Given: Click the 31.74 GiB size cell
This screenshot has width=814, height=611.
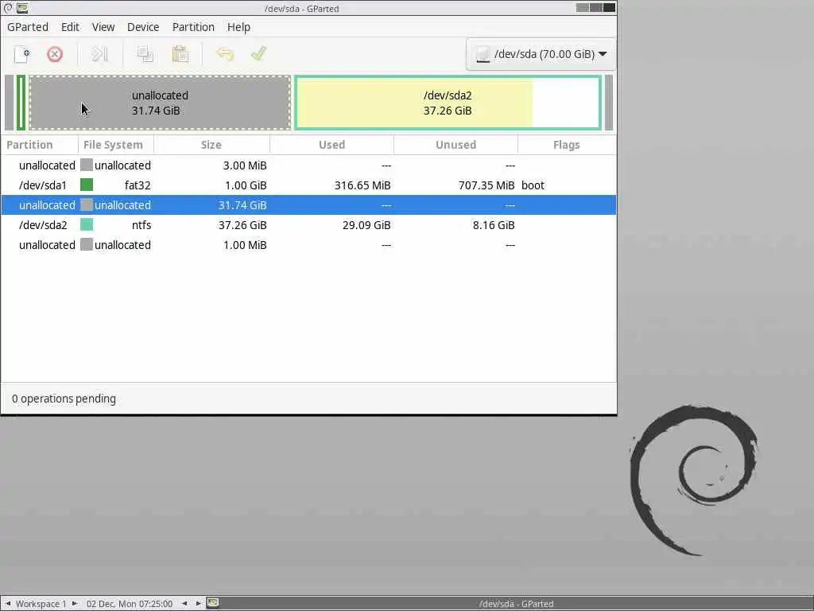Looking at the screenshot, I should (242, 205).
